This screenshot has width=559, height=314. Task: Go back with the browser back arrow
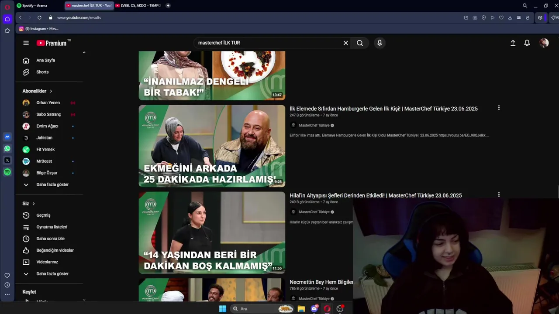[20, 17]
